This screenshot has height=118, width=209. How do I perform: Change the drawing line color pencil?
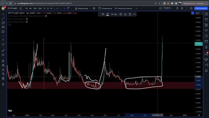108,14
